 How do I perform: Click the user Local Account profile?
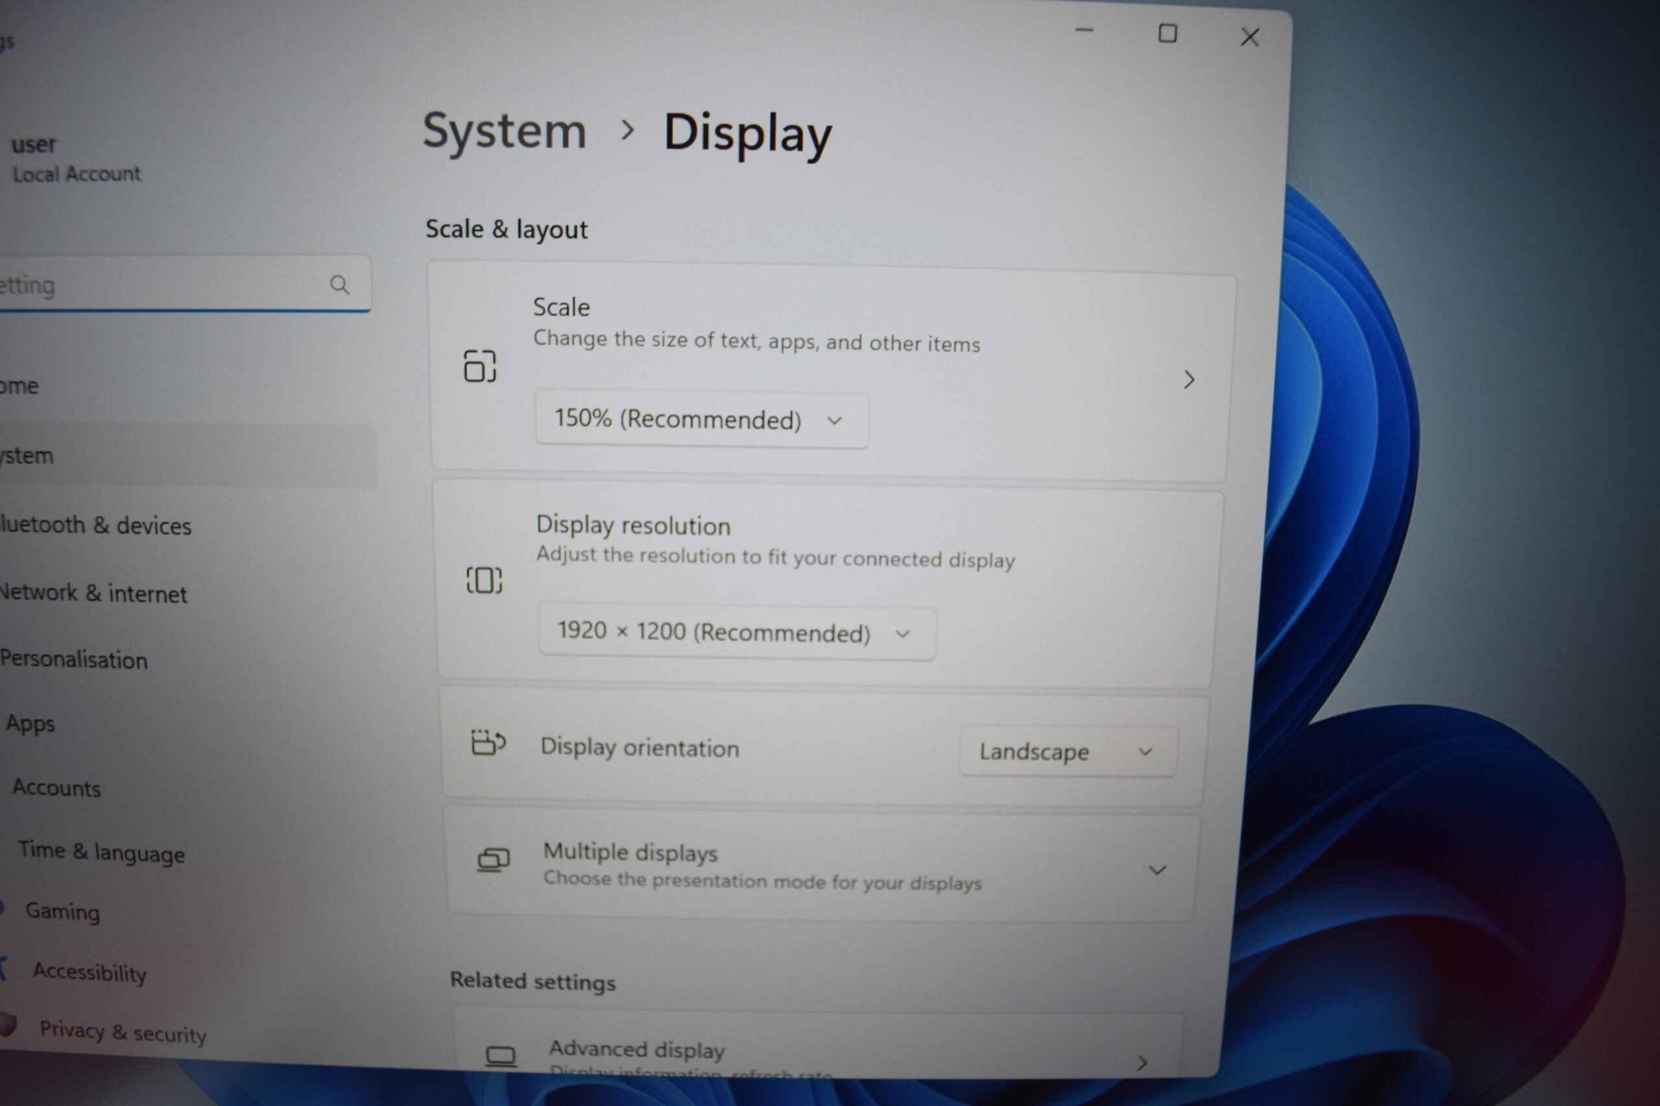77,159
